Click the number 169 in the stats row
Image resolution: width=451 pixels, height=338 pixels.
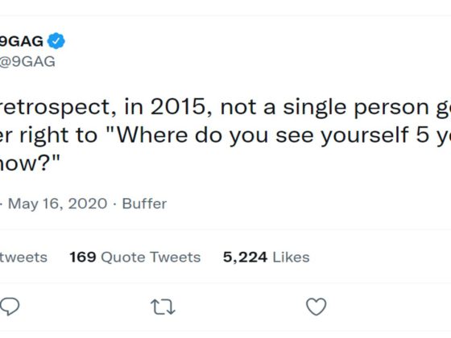[x=82, y=257]
